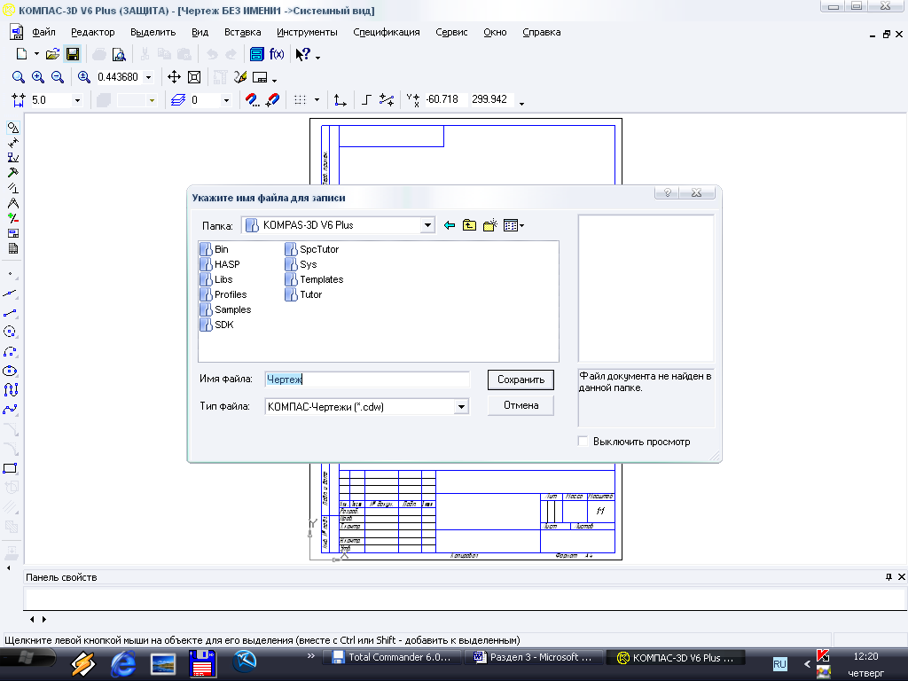Open the New document dropdown arrow
Viewport: 908px width, 681px height.
(x=35, y=54)
